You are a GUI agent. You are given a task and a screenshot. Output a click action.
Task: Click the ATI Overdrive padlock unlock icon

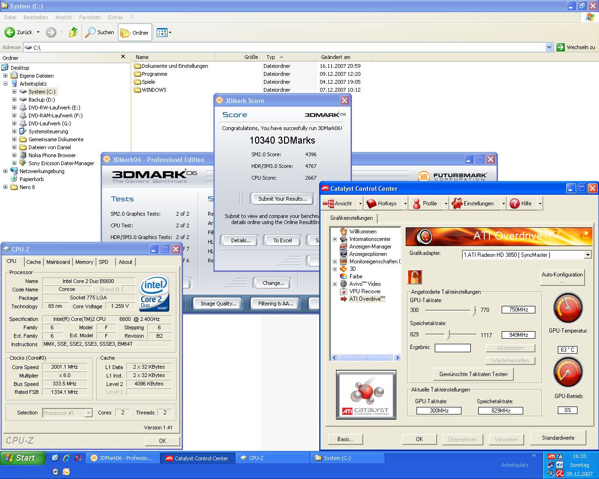pos(414,277)
